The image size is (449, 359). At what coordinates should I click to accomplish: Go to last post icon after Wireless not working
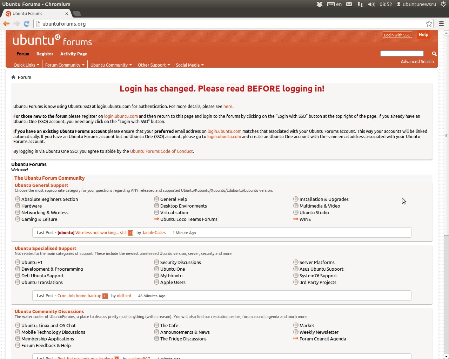click(130, 233)
